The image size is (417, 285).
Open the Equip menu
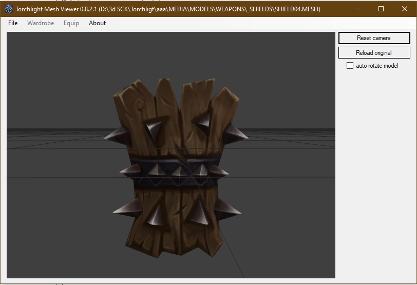click(x=71, y=23)
